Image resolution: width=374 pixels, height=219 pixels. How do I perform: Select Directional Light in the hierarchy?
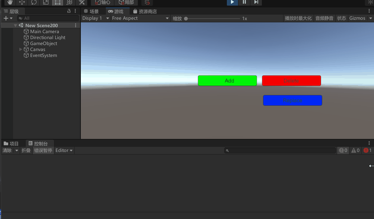(47, 38)
